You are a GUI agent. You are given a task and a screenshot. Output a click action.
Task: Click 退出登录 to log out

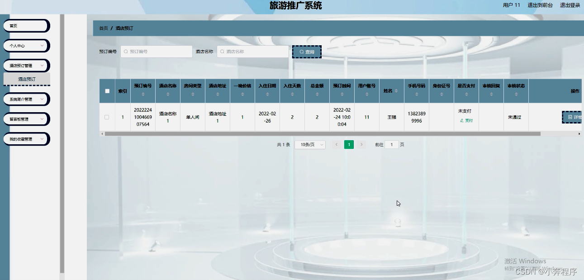coord(570,5)
